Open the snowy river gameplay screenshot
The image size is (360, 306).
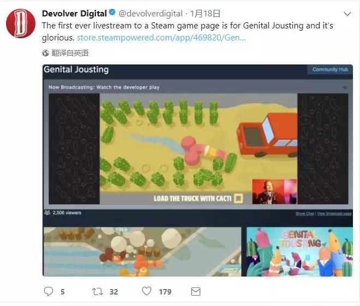coord(142,252)
